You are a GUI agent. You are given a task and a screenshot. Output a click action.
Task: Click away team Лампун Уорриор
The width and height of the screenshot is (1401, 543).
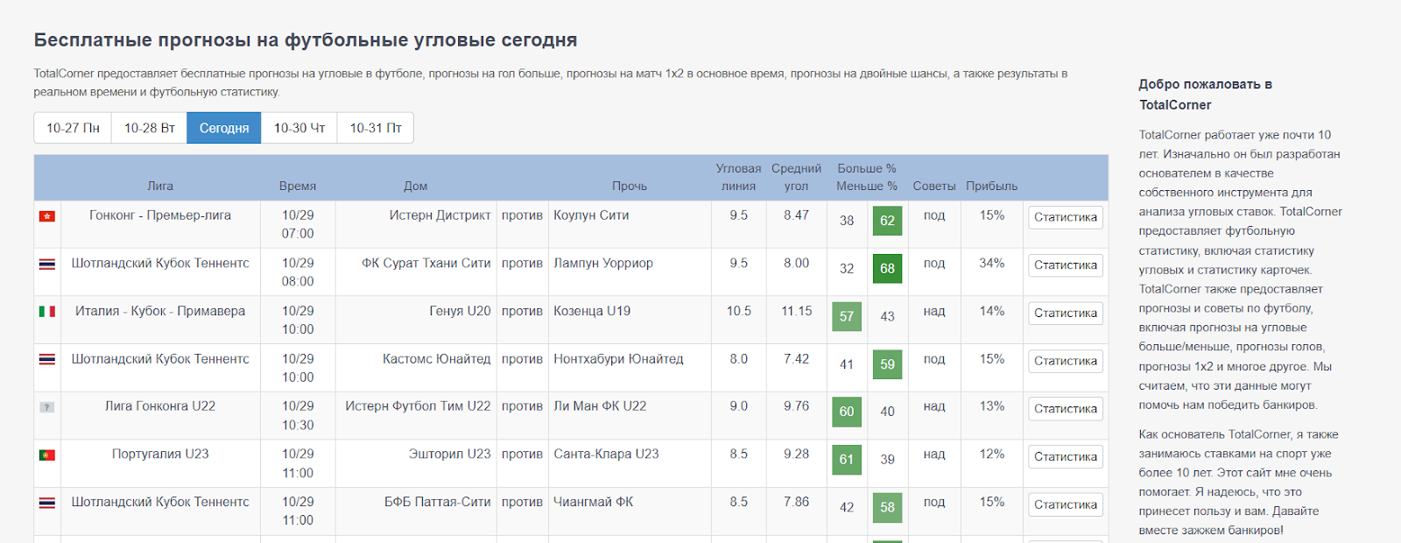tap(603, 263)
